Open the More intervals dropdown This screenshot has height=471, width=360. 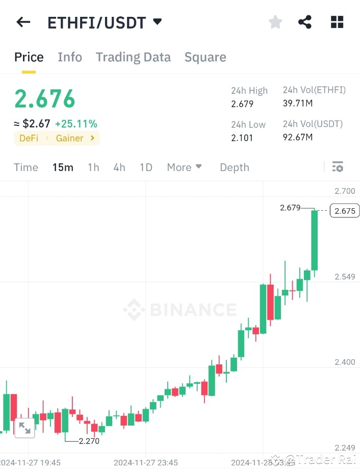pyautogui.click(x=184, y=167)
